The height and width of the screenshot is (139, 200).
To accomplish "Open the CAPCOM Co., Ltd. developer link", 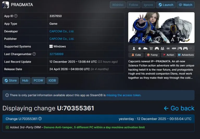I will pos(62,31).
